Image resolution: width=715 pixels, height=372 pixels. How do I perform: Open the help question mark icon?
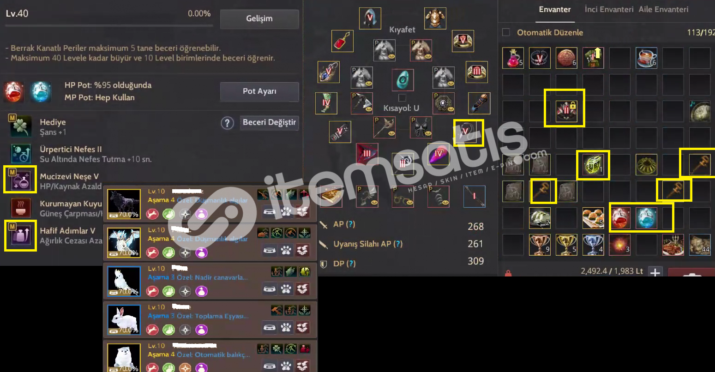(227, 123)
